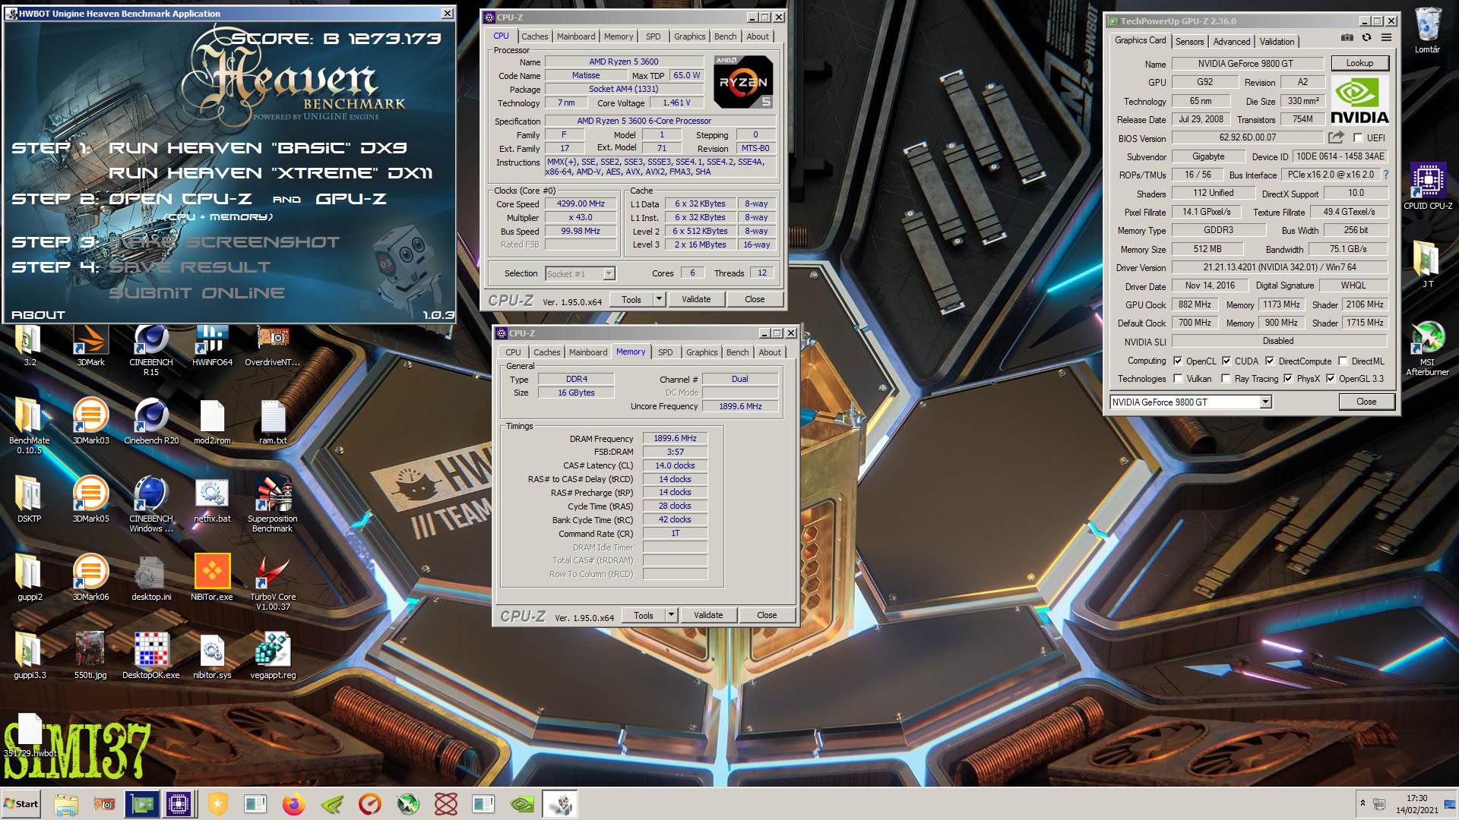The width and height of the screenshot is (1459, 820).
Task: Click the Bus Interface question mark icon
Action: point(1386,175)
